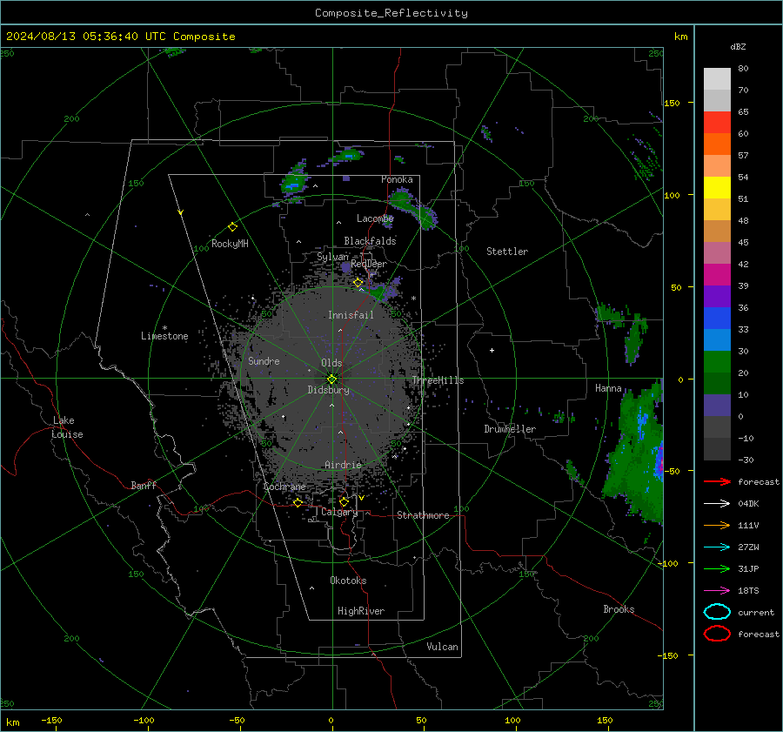Click the Lacombe city label
The height and width of the screenshot is (732, 783).
click(375, 218)
